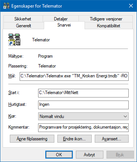
Task: Focus the Start i folder field
Action: [x=83, y=93]
